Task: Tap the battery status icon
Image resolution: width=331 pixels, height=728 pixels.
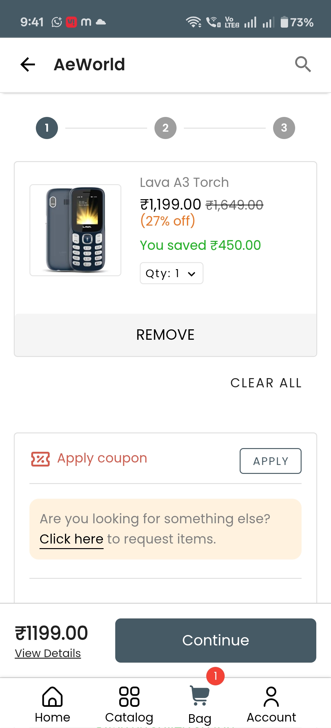Action: [x=284, y=22]
